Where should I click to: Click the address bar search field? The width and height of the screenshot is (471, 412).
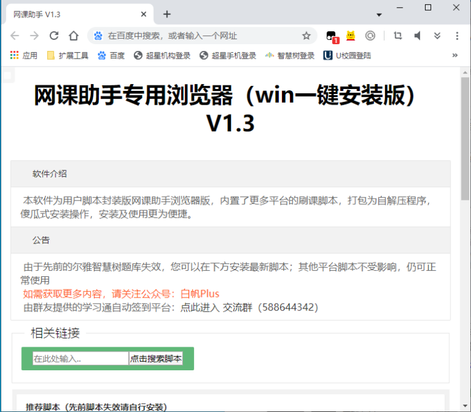[201, 35]
